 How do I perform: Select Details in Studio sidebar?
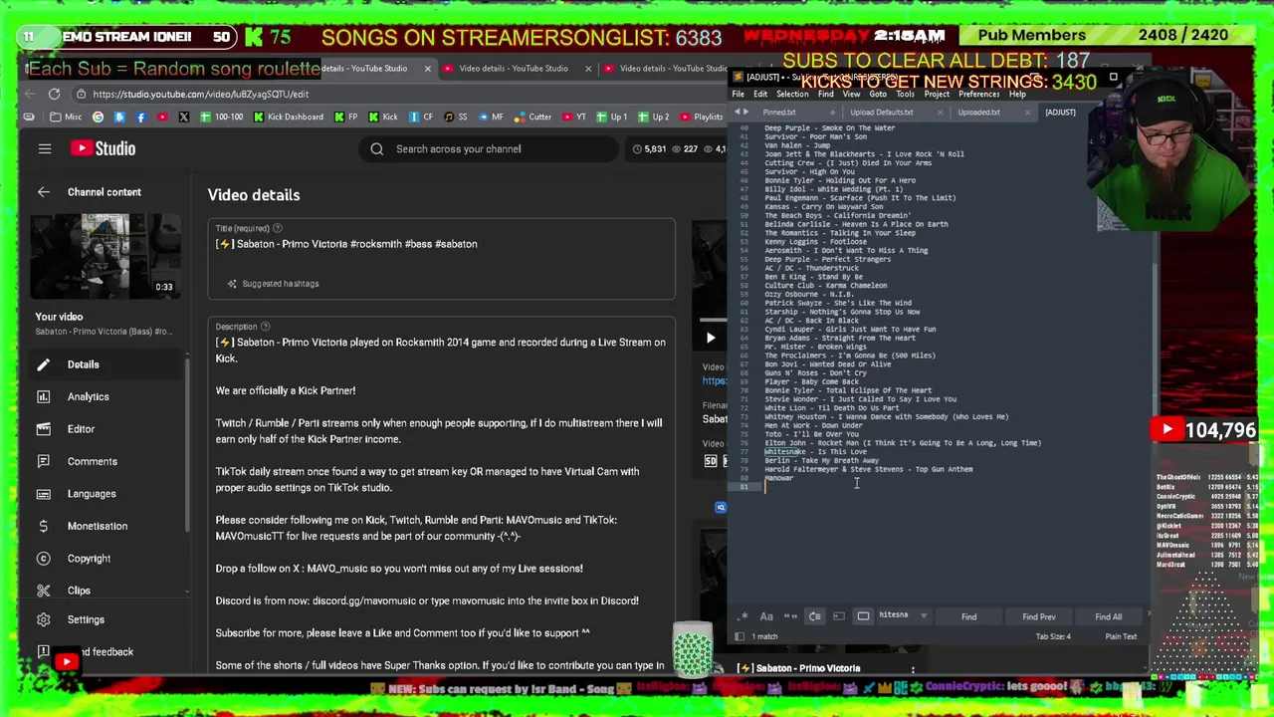(x=105, y=364)
